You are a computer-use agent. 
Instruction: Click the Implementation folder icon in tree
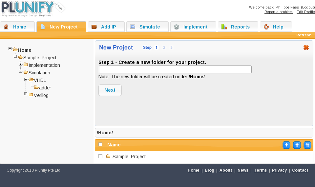pos(26,65)
